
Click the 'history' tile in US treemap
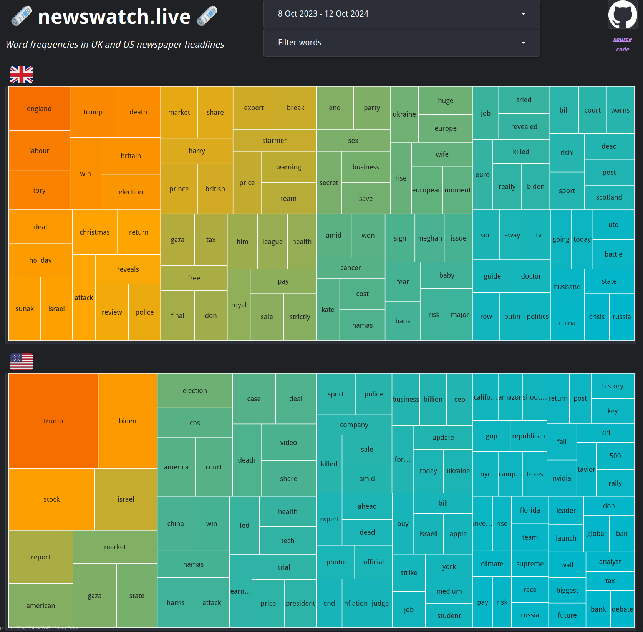tap(612, 386)
